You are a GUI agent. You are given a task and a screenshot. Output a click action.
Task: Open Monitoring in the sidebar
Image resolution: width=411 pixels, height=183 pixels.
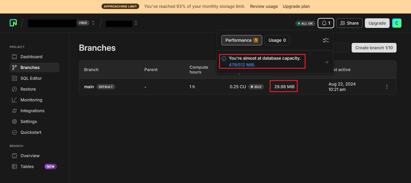[x=34, y=100]
